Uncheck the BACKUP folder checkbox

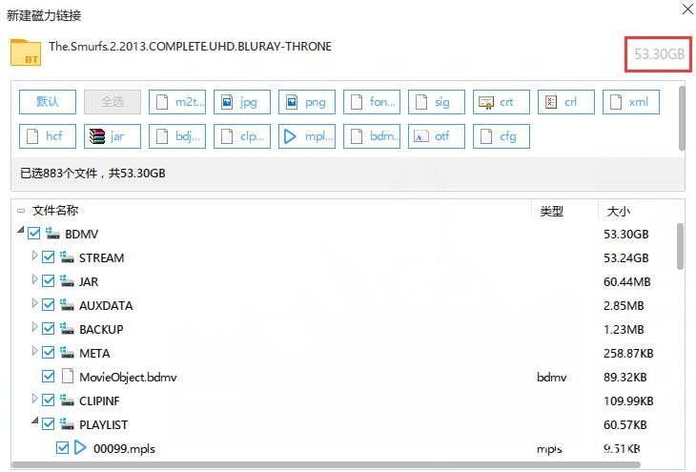click(48, 329)
